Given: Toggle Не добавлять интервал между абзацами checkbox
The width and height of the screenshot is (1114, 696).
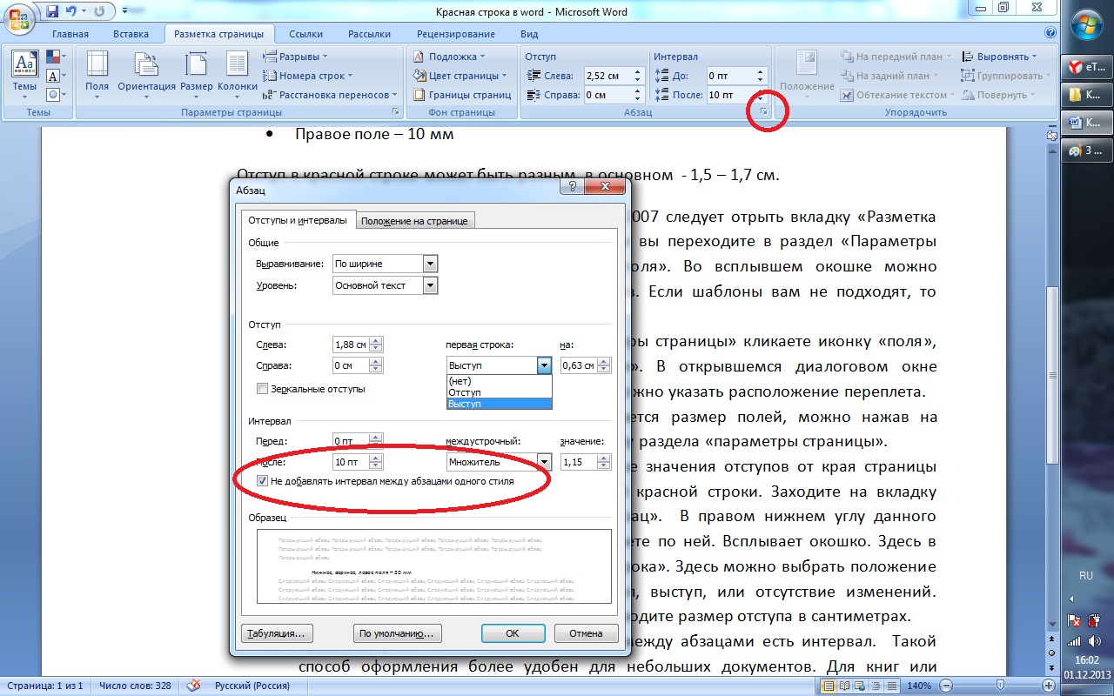Looking at the screenshot, I should (262, 480).
